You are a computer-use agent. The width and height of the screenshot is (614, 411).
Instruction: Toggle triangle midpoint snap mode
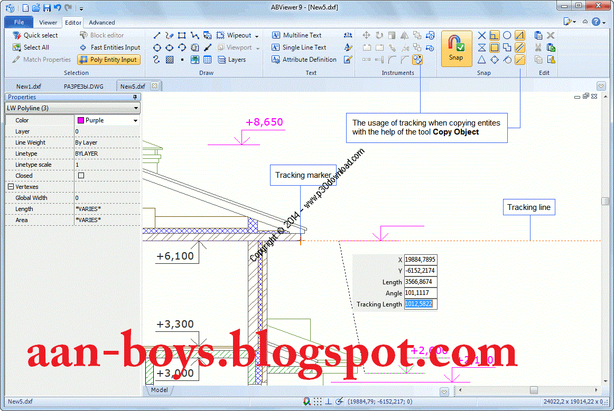coord(482,60)
